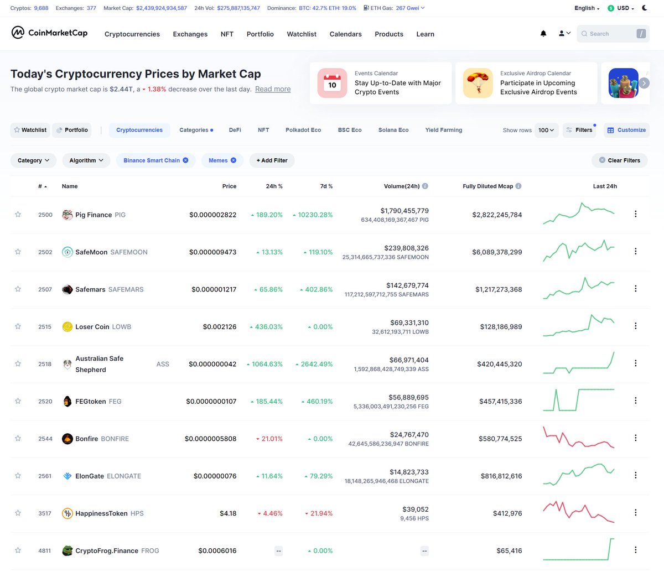
Task: Click the Exclusive Airdrop Calendar card
Action: pyautogui.click(x=526, y=83)
